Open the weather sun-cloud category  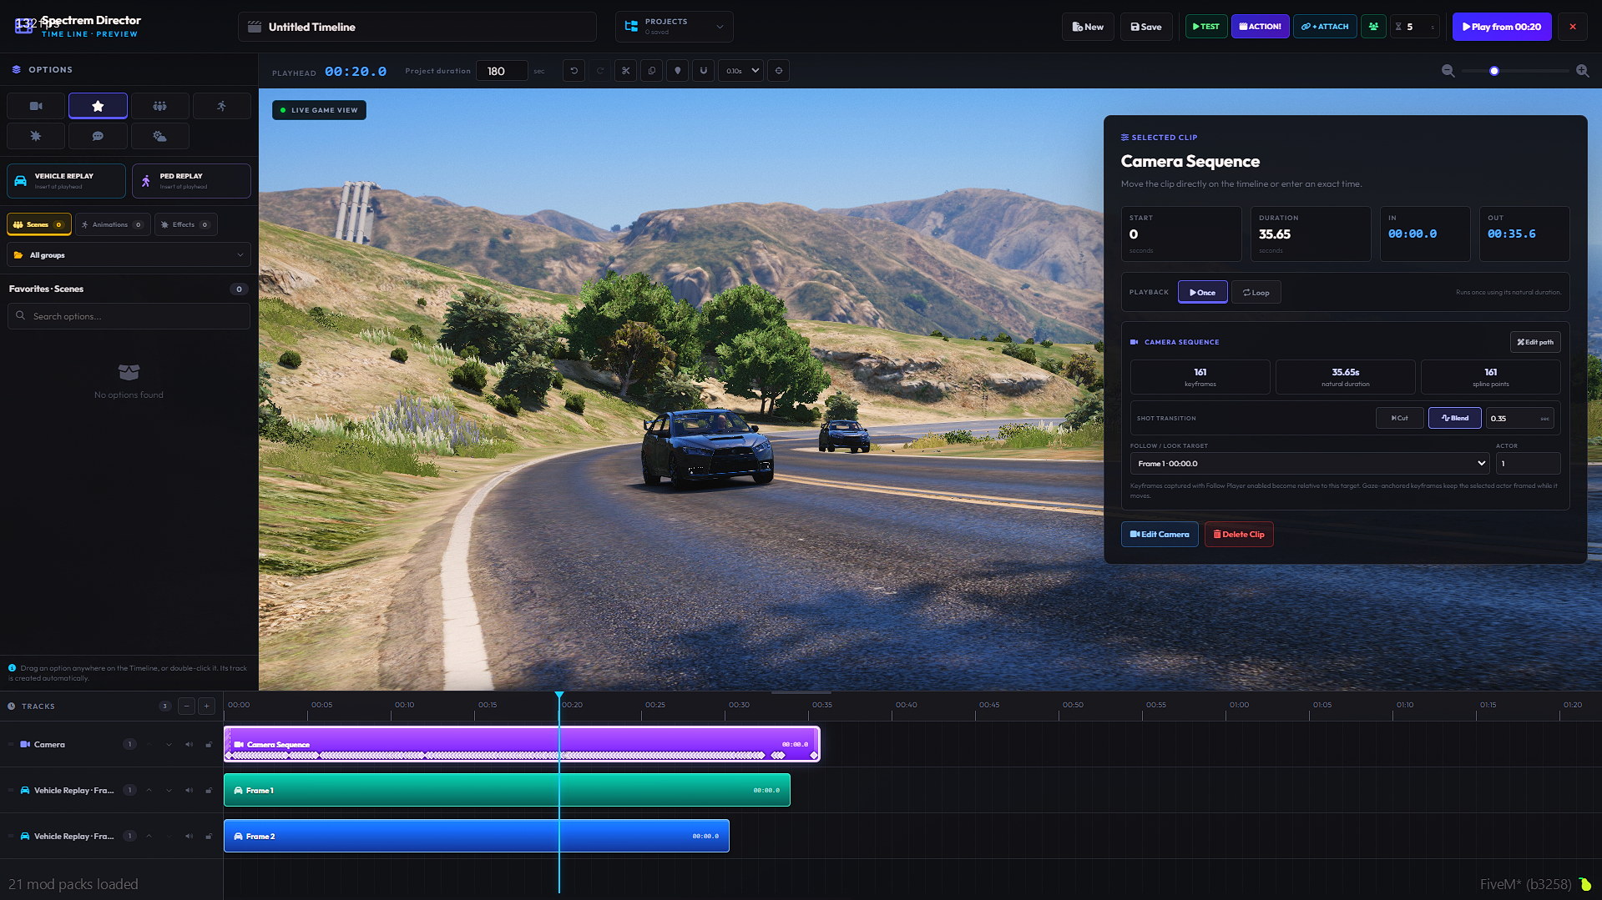(x=159, y=136)
